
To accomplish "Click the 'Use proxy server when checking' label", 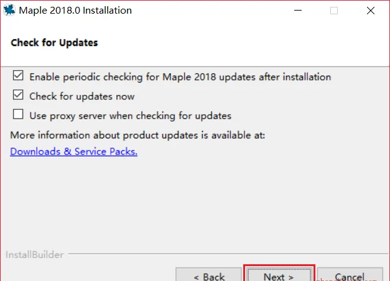I will tap(131, 116).
